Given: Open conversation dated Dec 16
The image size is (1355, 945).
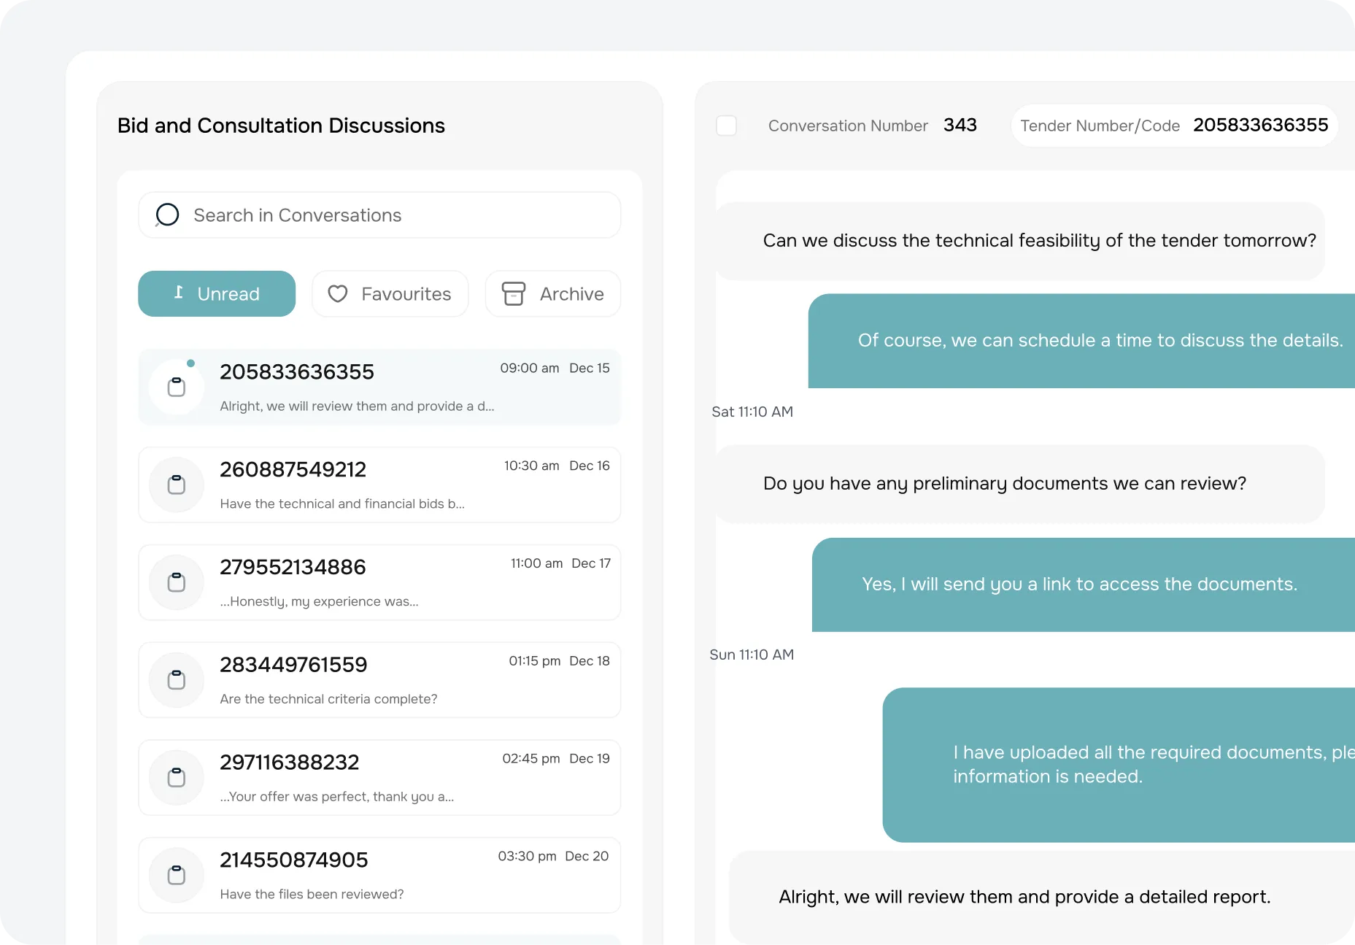Looking at the screenshot, I should point(379,485).
